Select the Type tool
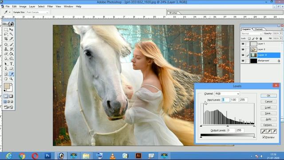Image resolution: width=284 pixels, height=160 pixels. [x=11, y=64]
